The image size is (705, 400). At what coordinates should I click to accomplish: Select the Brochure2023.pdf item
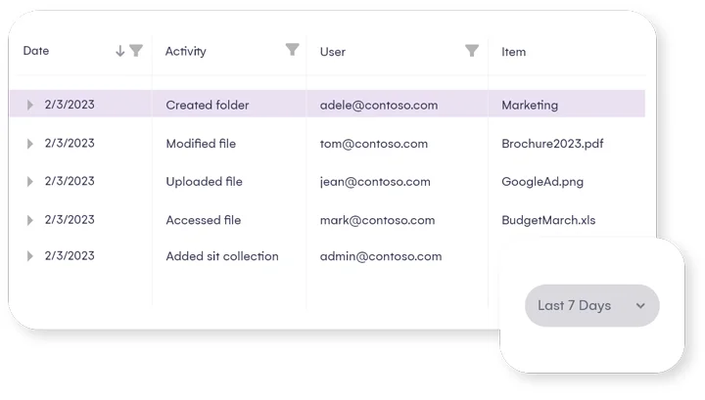(x=552, y=144)
